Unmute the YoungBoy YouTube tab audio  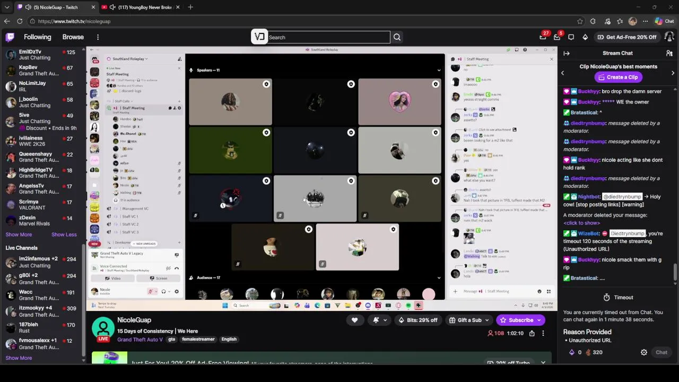(x=112, y=7)
